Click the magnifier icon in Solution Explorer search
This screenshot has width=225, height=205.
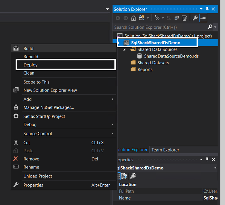tap(210, 27)
